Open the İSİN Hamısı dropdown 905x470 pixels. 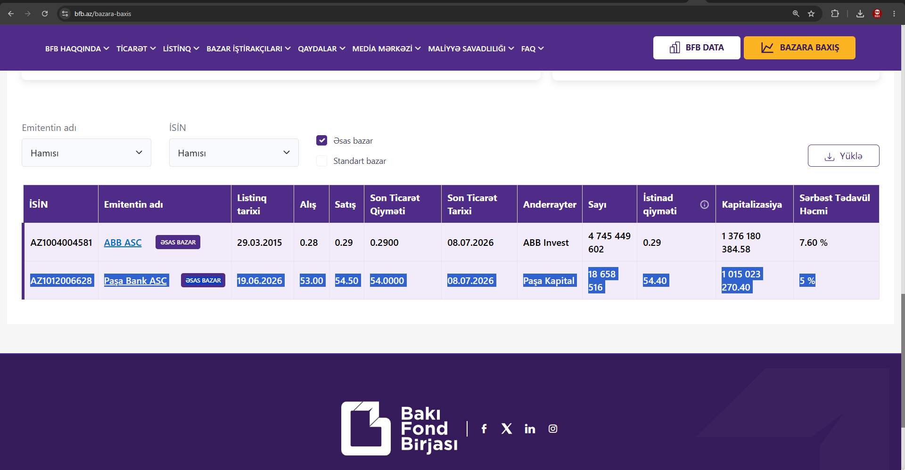tap(234, 153)
